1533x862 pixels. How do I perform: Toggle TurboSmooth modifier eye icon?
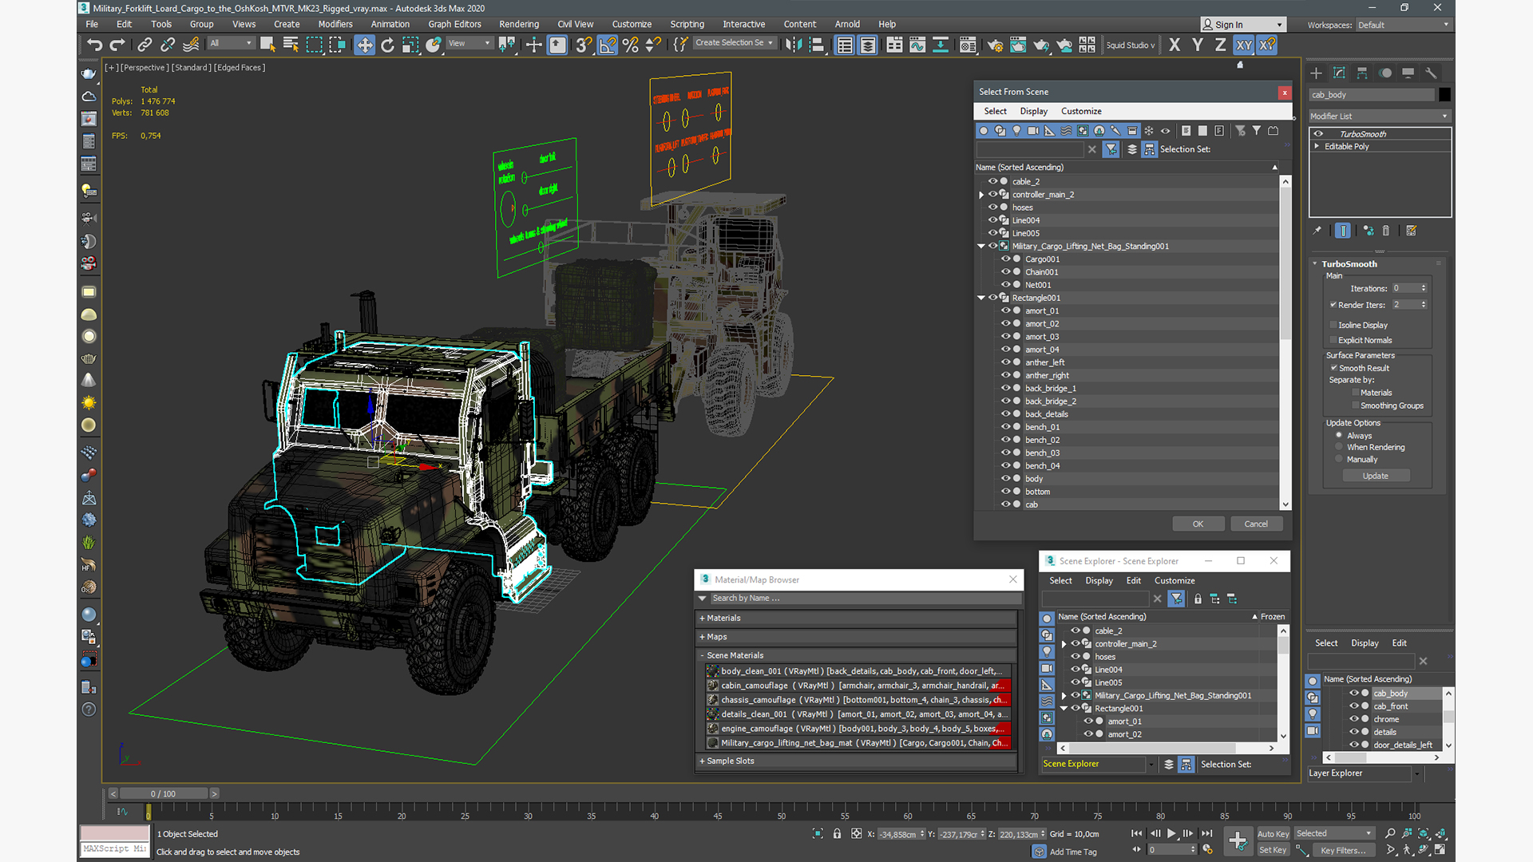(x=1318, y=134)
